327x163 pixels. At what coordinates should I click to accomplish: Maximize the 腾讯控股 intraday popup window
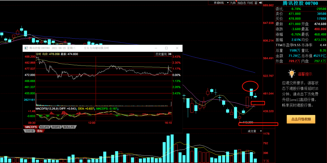(166, 48)
